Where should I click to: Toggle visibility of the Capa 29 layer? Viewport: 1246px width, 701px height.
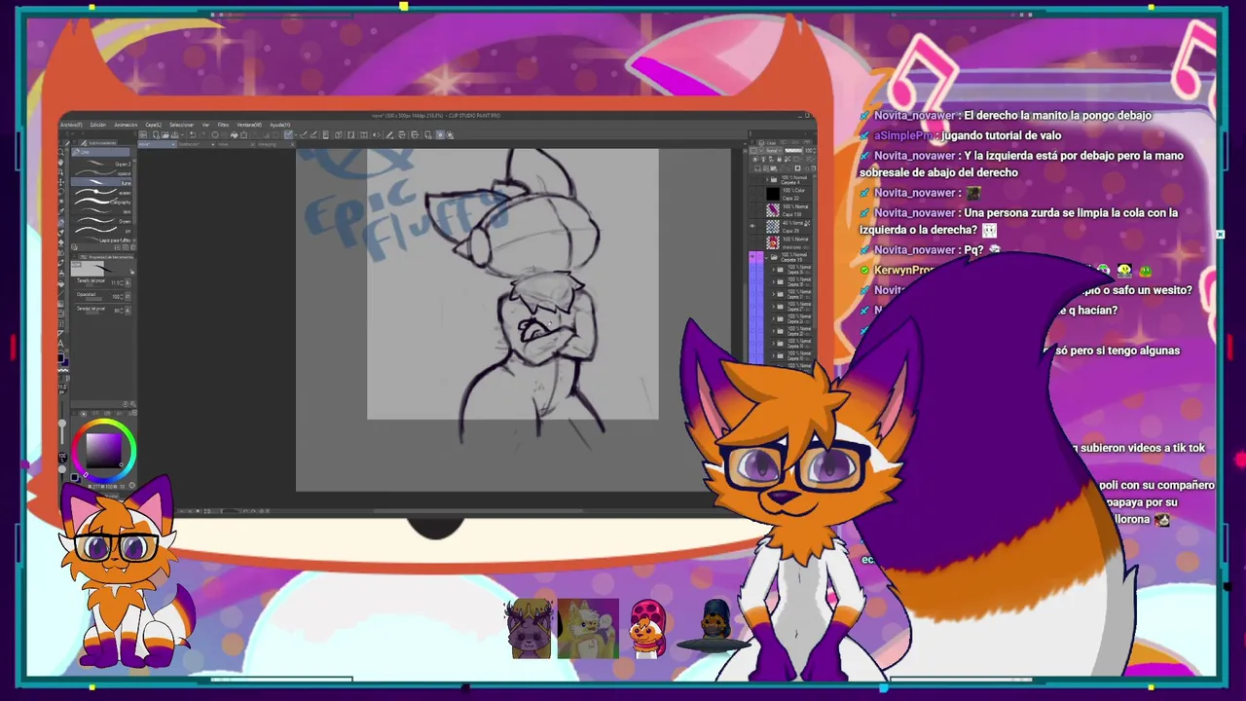point(752,226)
